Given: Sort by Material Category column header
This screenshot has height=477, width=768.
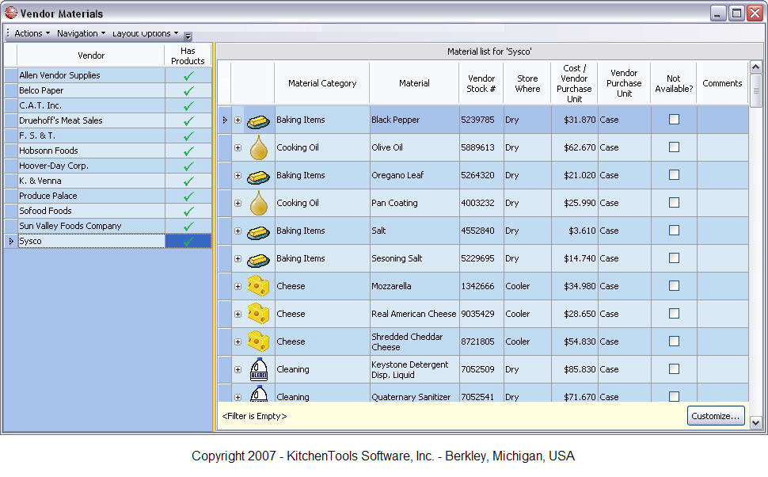Looking at the screenshot, I should [x=321, y=83].
